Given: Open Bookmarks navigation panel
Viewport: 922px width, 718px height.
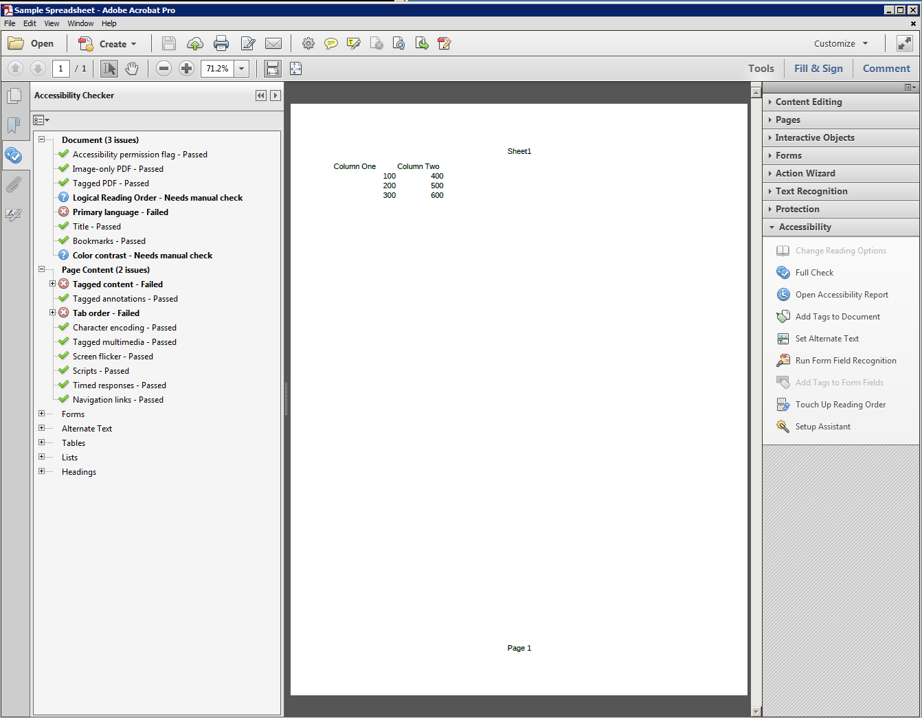Looking at the screenshot, I should coord(14,125).
